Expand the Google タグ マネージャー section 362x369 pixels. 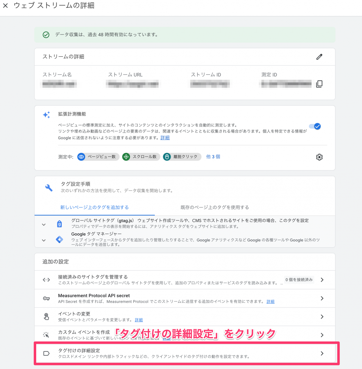pyautogui.click(x=44, y=240)
